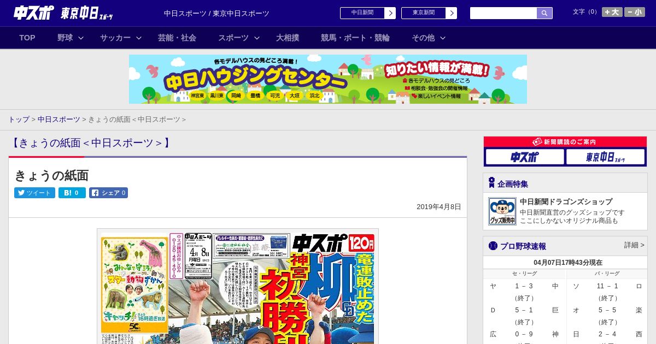Click the パ・リーグ column header
656x344 pixels.
[607, 274]
